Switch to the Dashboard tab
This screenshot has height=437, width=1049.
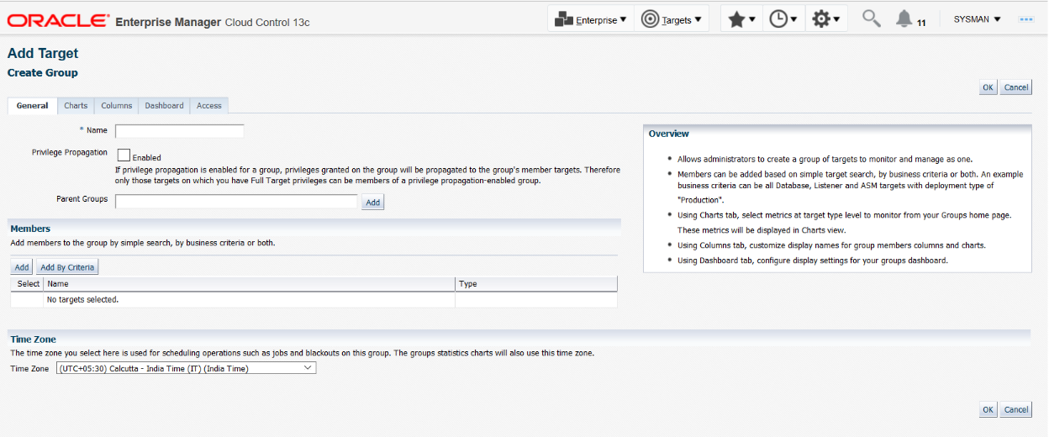(164, 106)
